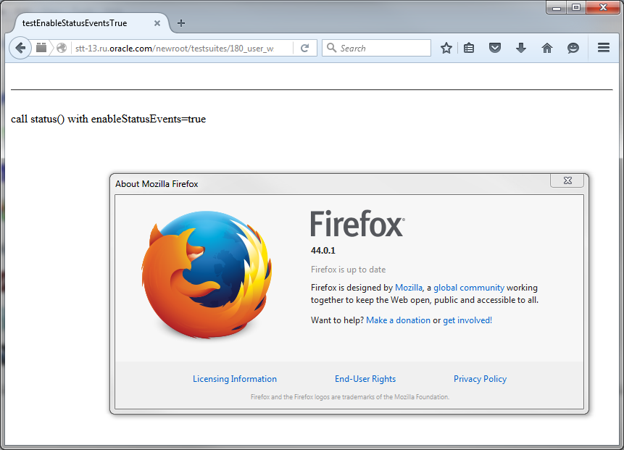Open the Hello chat smiley icon
This screenshot has height=450, width=624.
pos(573,48)
